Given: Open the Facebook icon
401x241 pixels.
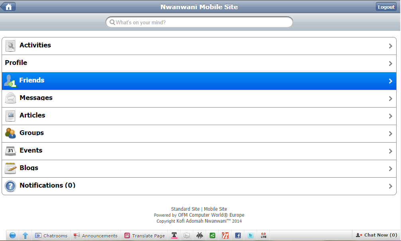Looking at the screenshot, I should 238,235.
